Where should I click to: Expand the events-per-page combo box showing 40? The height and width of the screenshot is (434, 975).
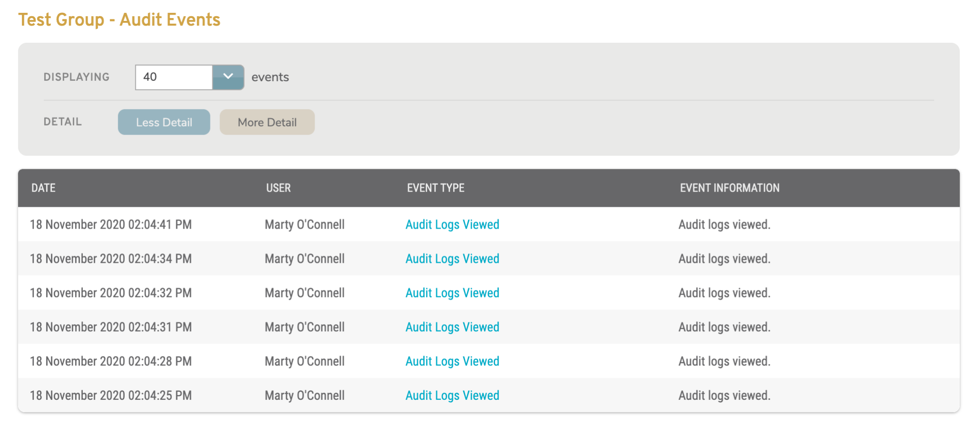click(189, 77)
